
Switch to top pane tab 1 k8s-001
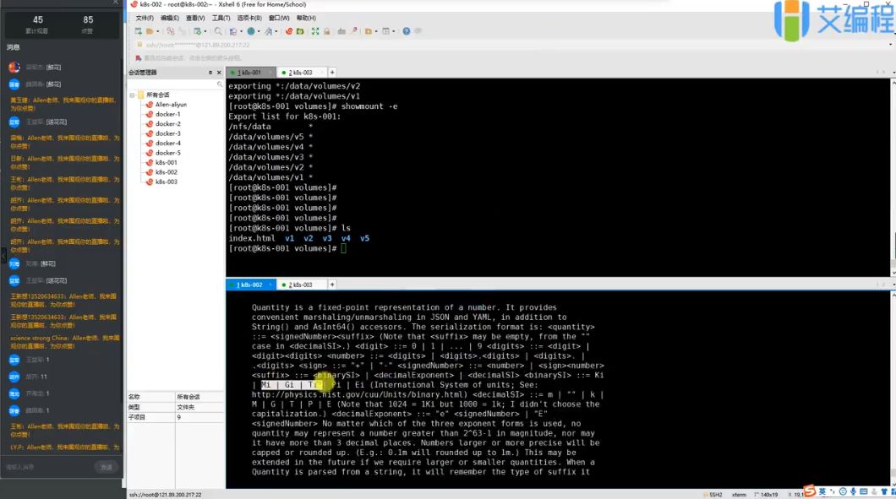pos(249,73)
